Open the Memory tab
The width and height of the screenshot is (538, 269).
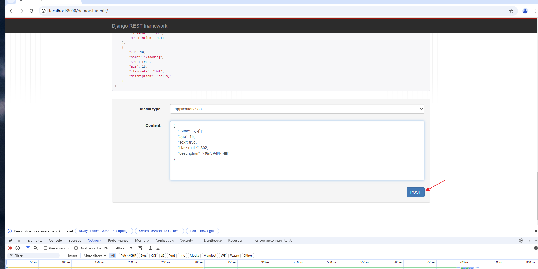coord(142,241)
